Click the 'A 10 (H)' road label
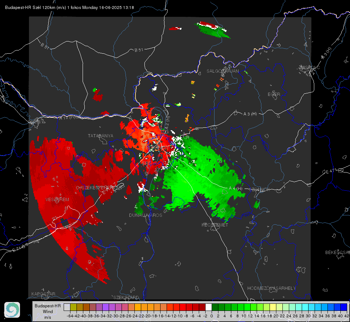This screenshot has width=350, height=322. coord(68,117)
